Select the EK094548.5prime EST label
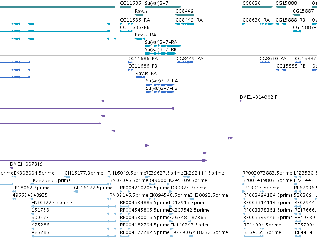Viewport: 317px width, 238px height. [169, 195]
